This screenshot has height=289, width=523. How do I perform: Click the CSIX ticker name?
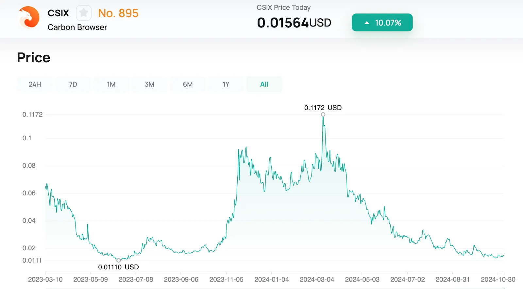[x=59, y=13]
